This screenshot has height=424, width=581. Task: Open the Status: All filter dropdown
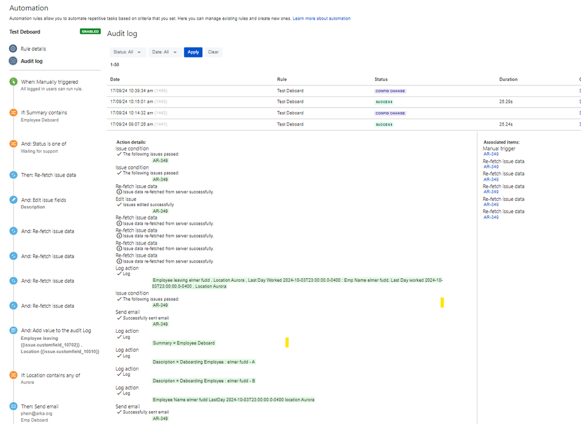(127, 52)
